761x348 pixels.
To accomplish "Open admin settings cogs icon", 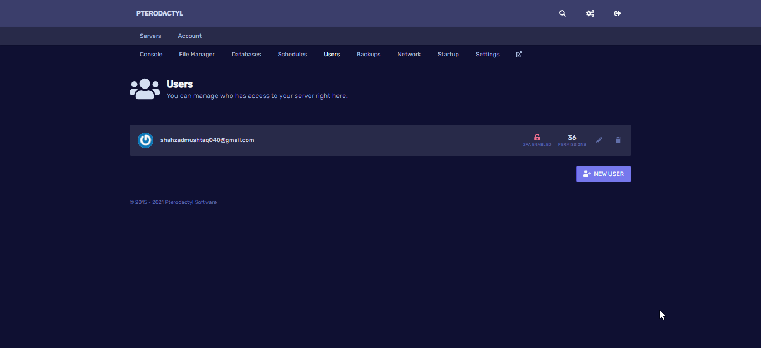I will [x=590, y=13].
